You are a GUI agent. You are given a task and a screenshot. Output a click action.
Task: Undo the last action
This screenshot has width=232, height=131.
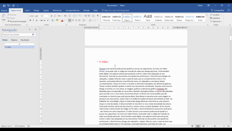[8, 6]
